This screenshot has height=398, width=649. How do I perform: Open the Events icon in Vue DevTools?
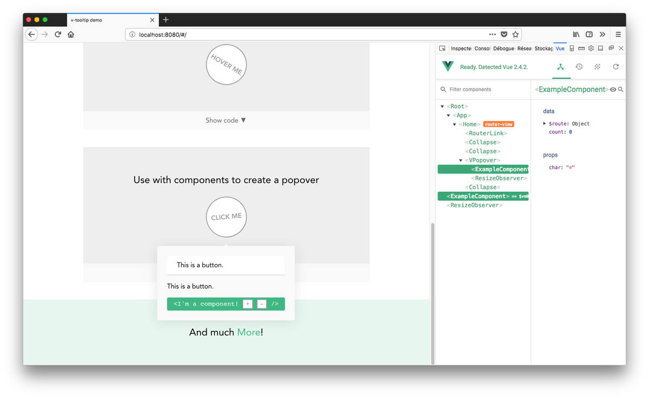[x=597, y=66]
